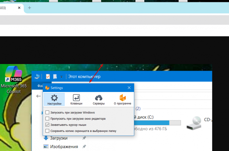Close the current browser tab
The height and width of the screenshot is (151, 229).
coord(19,8)
